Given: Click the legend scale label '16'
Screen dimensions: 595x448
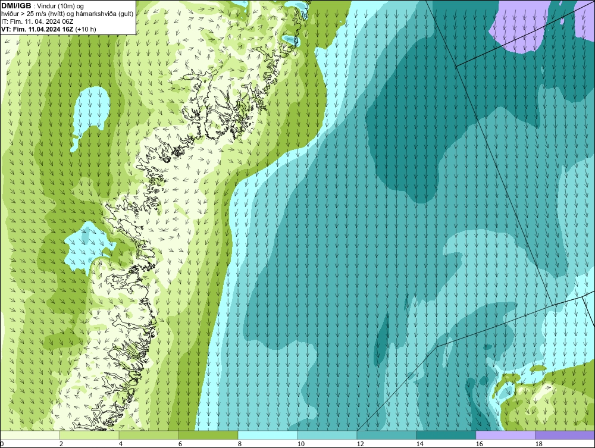Looking at the screenshot, I should [479, 444].
